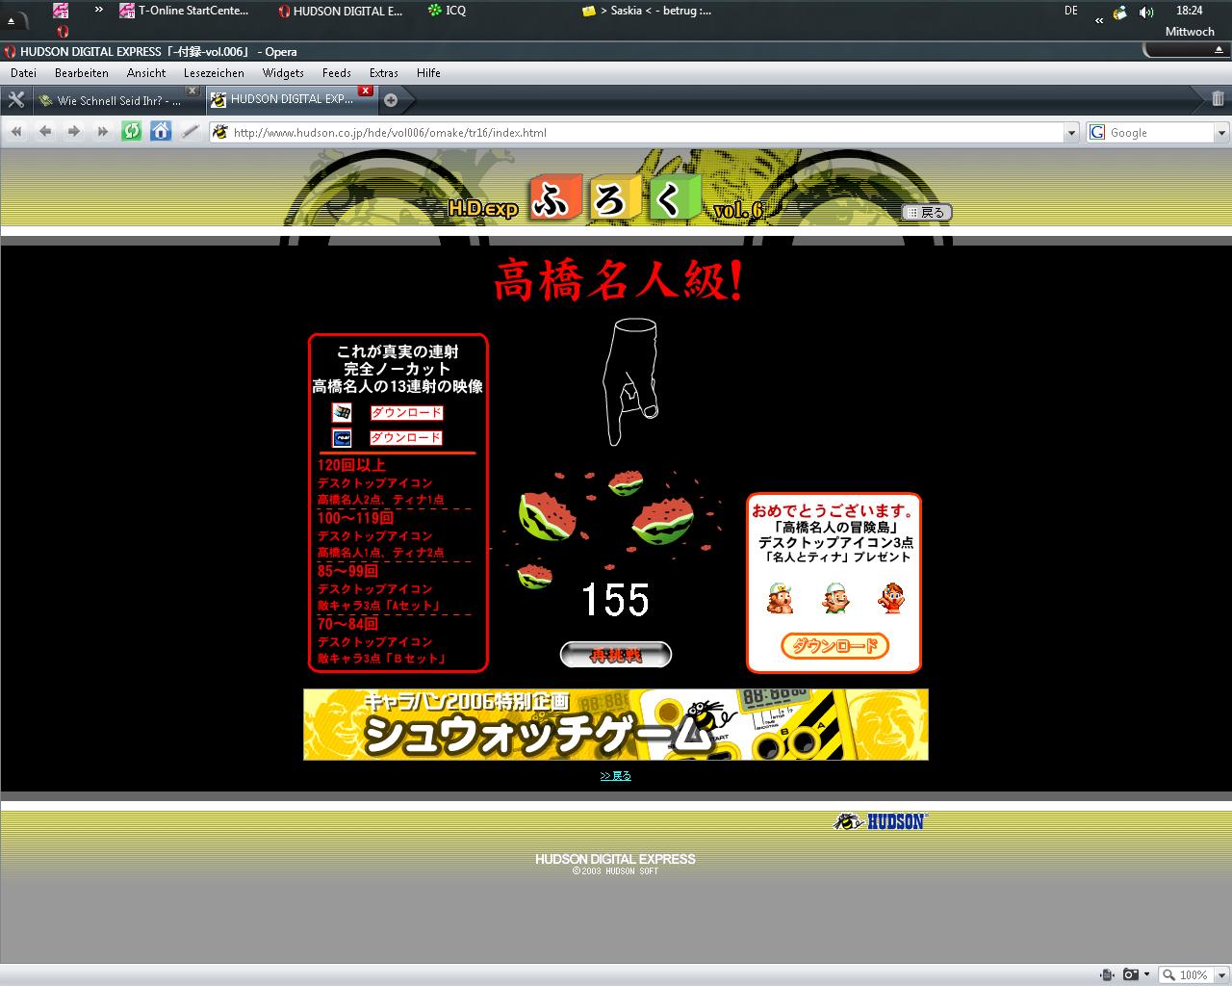
Task: Click the >>戻る link below banner
Action: click(616, 775)
